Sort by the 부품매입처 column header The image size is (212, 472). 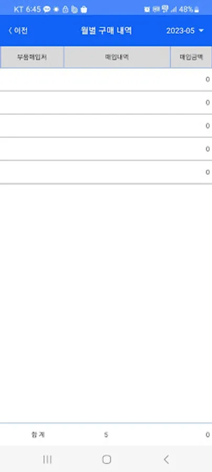(32, 57)
